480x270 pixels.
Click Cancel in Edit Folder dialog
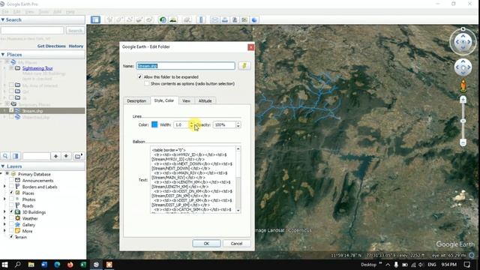coord(236,243)
